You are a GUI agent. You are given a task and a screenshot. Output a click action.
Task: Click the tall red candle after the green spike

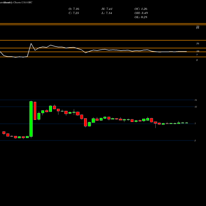tap(35, 111)
